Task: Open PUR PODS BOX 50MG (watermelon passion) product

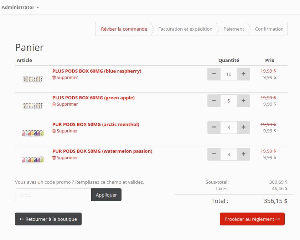Action: tap(102, 151)
